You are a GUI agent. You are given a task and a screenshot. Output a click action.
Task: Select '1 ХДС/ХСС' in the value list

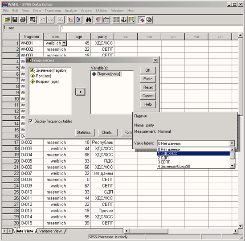pos(193,154)
